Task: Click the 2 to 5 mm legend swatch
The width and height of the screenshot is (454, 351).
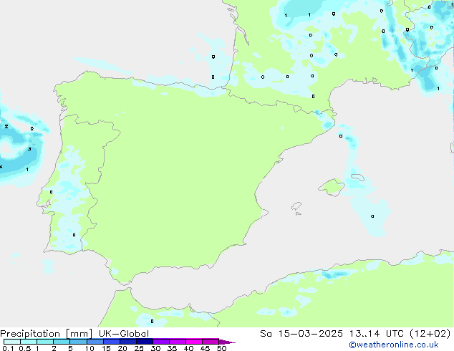Action: pyautogui.click(x=62, y=342)
